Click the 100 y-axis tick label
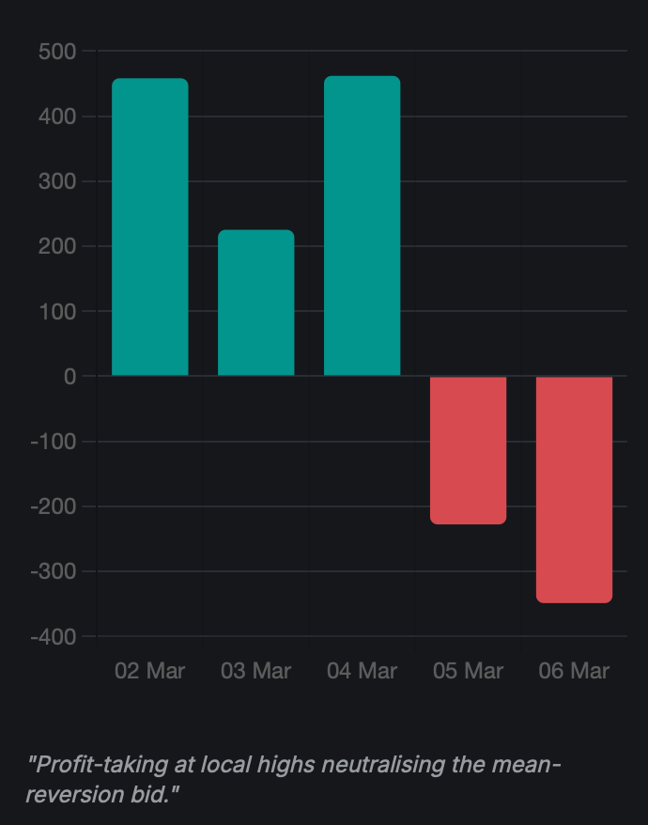Image resolution: width=648 pixels, height=825 pixels. coord(57,311)
